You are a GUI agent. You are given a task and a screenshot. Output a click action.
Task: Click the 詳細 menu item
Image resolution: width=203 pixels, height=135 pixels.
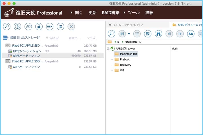click(149, 13)
